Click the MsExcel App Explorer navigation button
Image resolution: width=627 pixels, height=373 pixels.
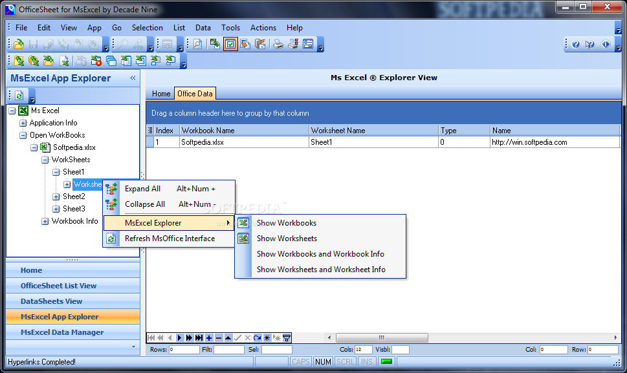(x=72, y=317)
